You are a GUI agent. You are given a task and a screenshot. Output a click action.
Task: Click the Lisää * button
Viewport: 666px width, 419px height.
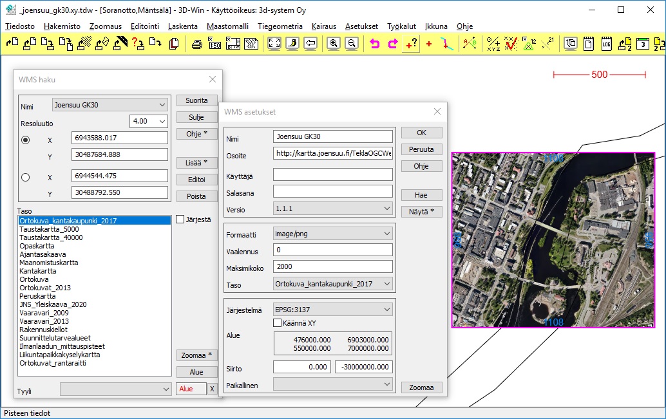pos(196,163)
